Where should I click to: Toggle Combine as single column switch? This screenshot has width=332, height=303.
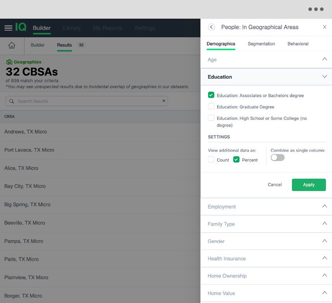(x=277, y=158)
